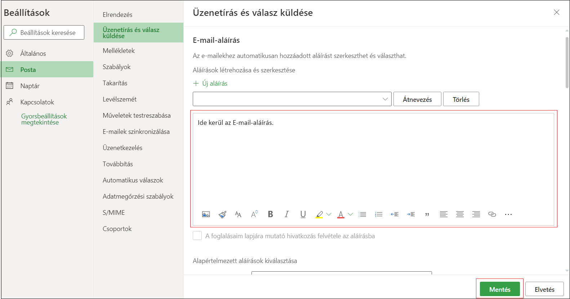Select the Format Painter icon
The height and width of the screenshot is (299, 570).
click(x=222, y=214)
